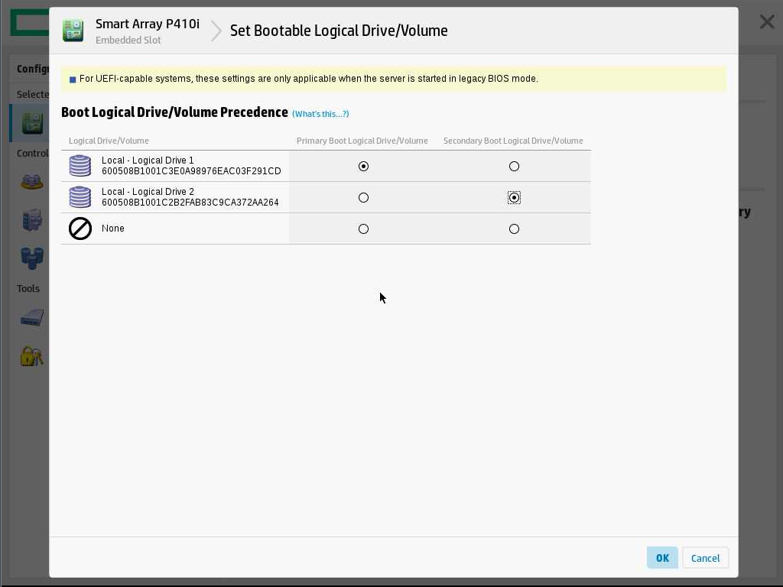Screen dimensions: 783x587
Task: Click the Secondary Boot Logical Drive/Volume column header
Action: tap(513, 141)
